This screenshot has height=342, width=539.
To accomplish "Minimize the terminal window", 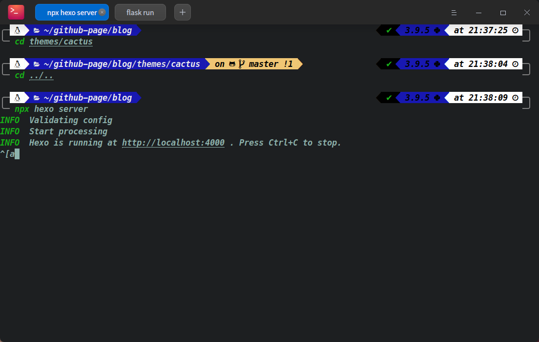I will 478,12.
